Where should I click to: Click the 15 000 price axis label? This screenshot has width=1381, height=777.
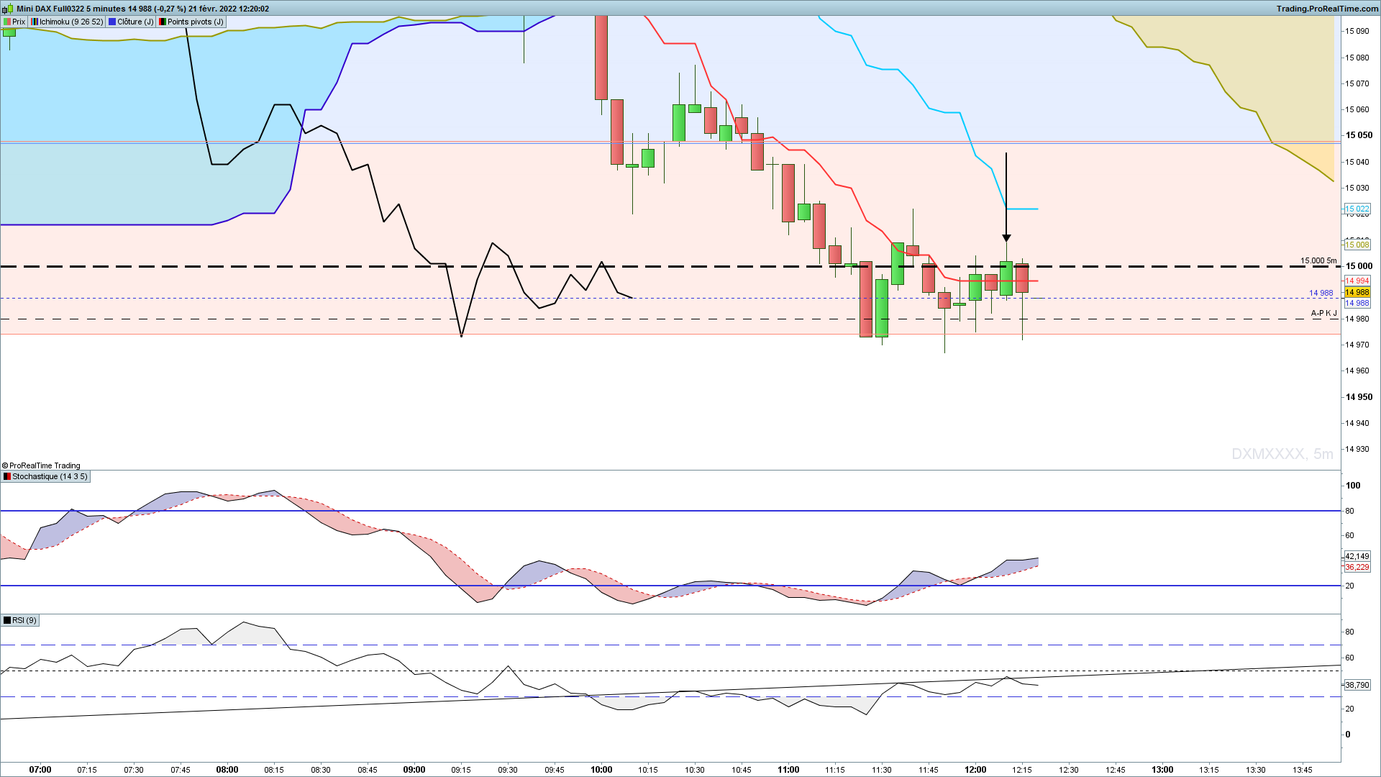(x=1359, y=266)
